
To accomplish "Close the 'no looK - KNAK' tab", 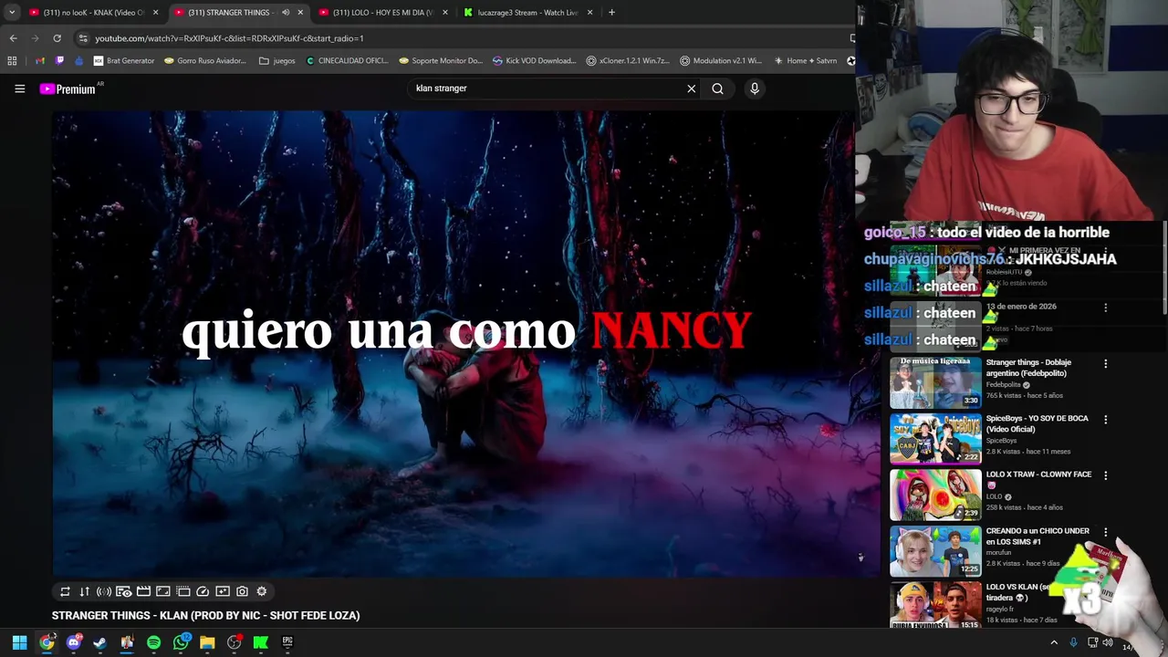I will 155,13.
